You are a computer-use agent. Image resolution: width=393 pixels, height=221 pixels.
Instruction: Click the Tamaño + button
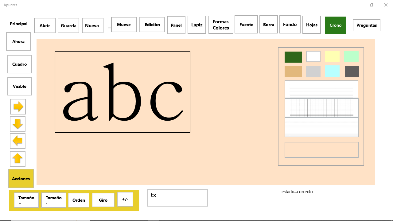(26, 200)
